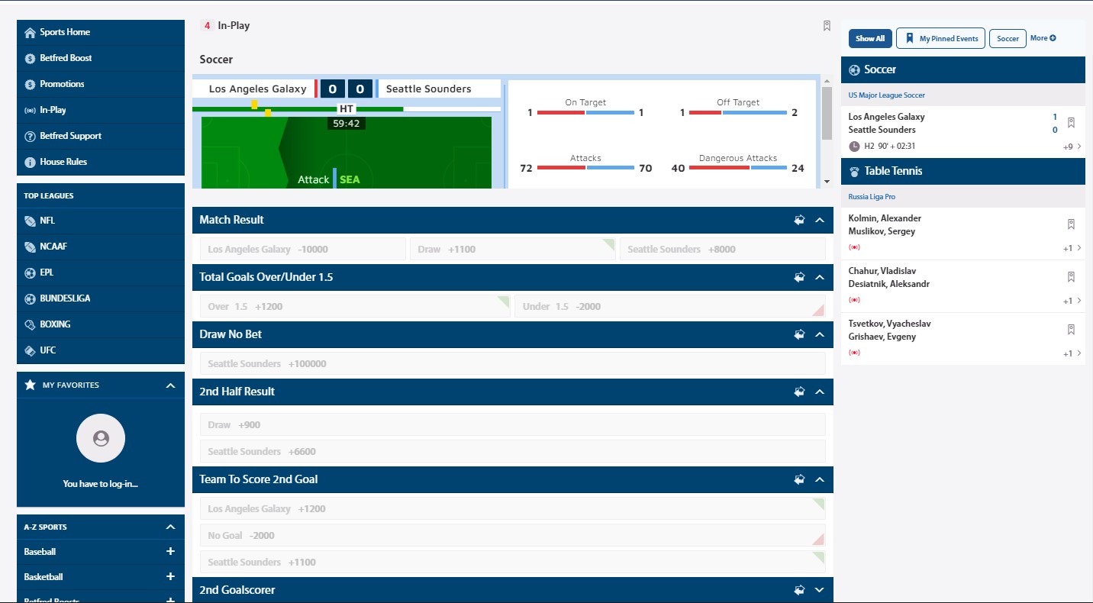This screenshot has width=1093, height=603.
Task: Select Over 1.5 at +1200
Action: click(x=356, y=307)
